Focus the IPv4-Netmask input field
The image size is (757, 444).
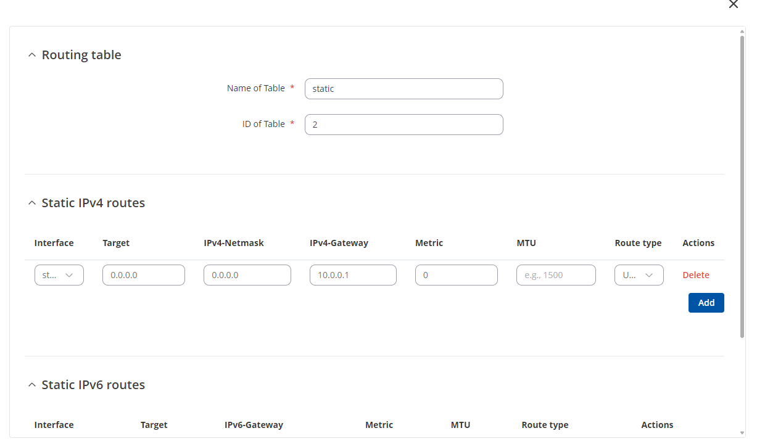point(247,275)
